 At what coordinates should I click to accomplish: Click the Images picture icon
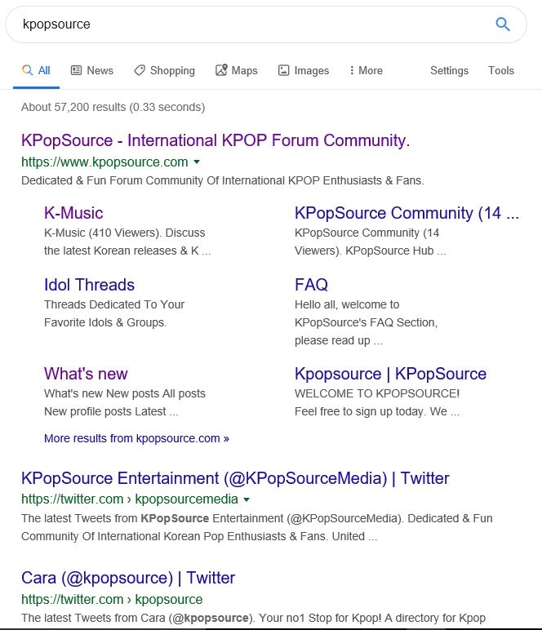[x=284, y=70]
